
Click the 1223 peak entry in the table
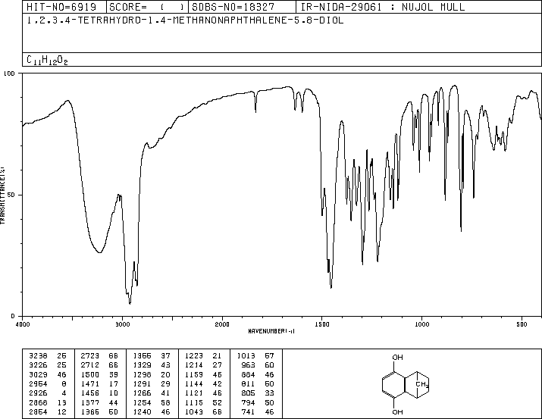(x=203, y=355)
